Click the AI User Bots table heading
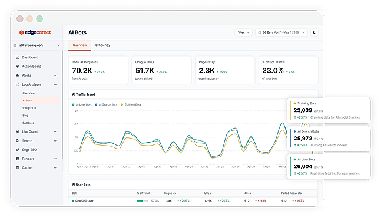 coord(81,185)
